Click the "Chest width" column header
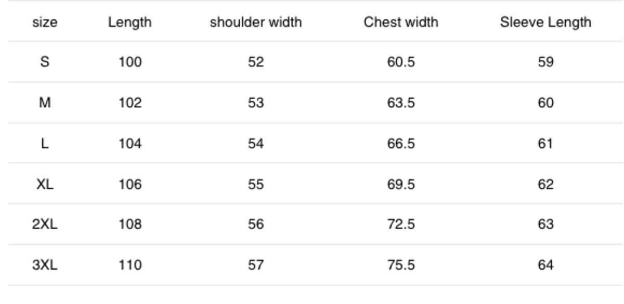 [401, 22]
